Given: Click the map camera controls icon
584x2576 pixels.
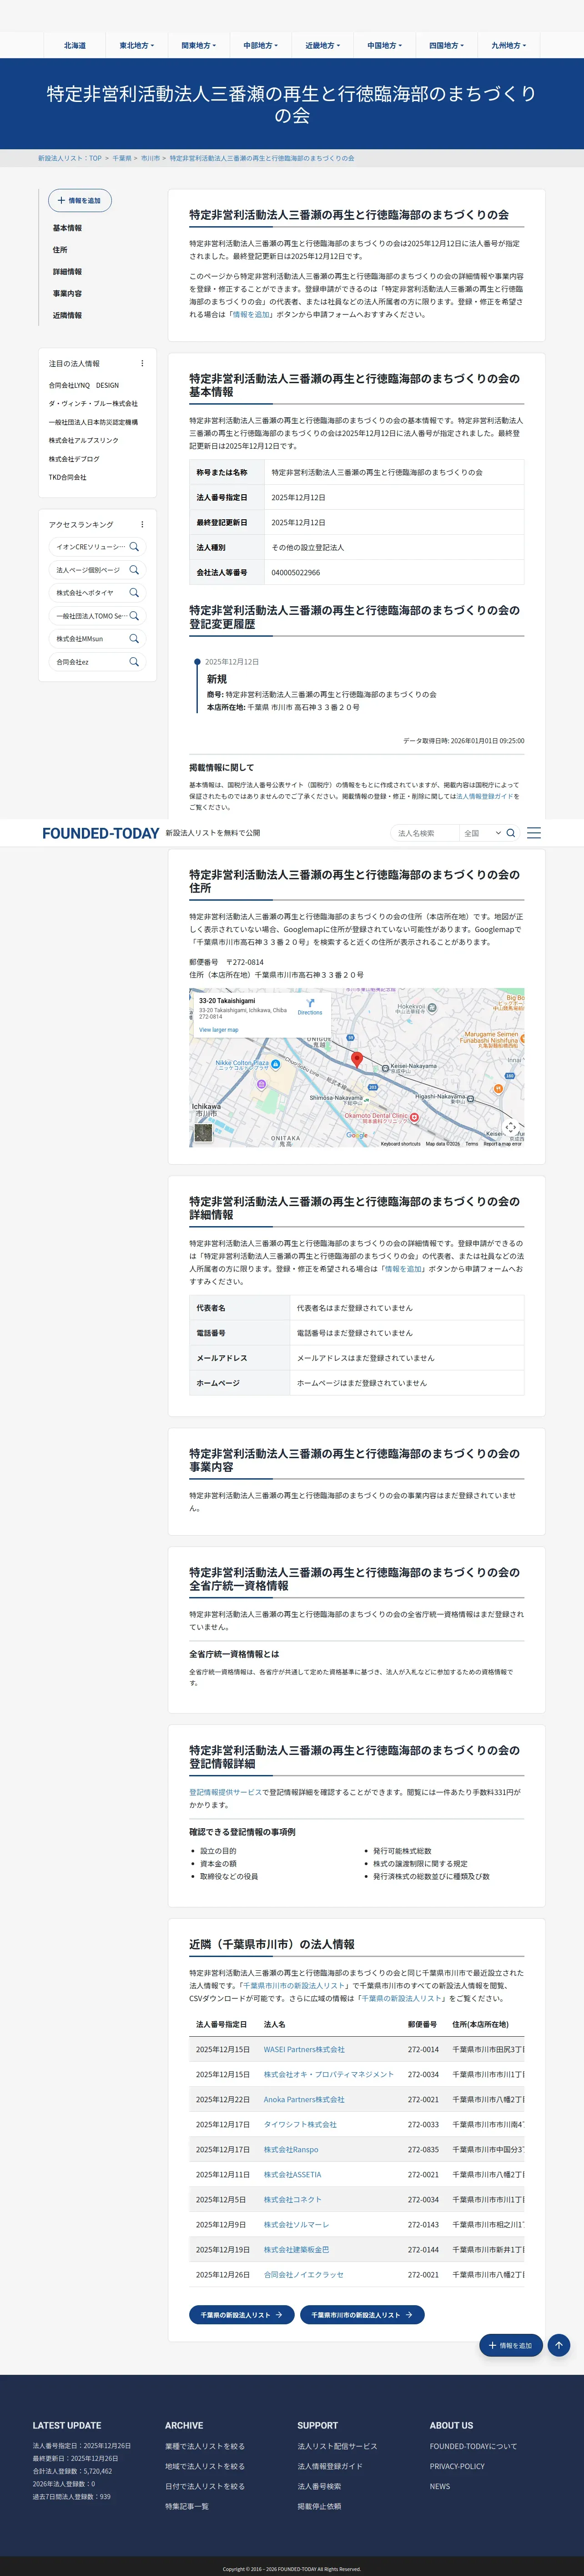Looking at the screenshot, I should (x=510, y=1128).
